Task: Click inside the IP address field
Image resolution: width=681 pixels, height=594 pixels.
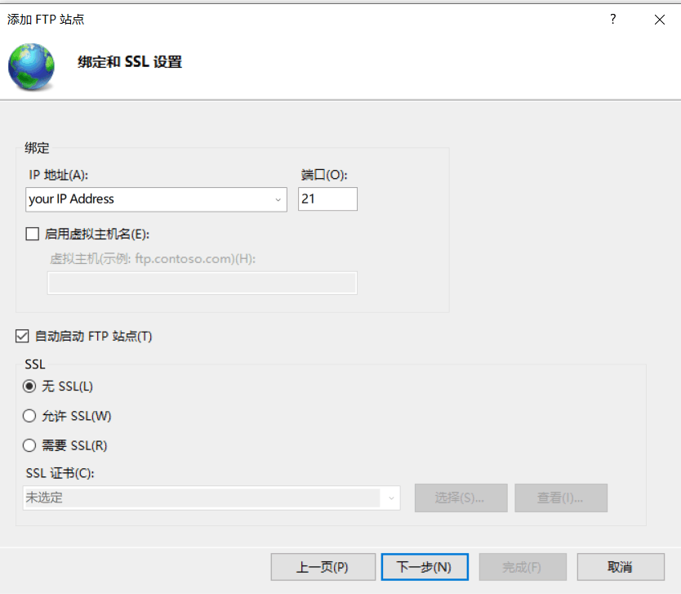Action: 147,199
